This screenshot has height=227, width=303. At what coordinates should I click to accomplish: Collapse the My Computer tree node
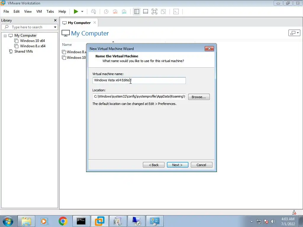[x=5, y=36]
